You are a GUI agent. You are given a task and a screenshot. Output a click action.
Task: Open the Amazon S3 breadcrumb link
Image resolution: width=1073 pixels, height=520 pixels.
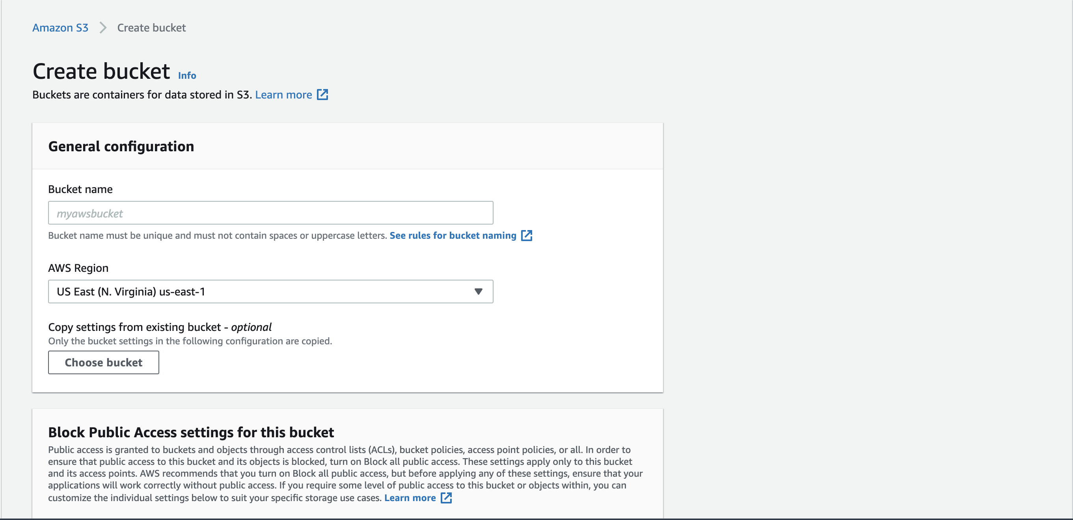tap(60, 28)
